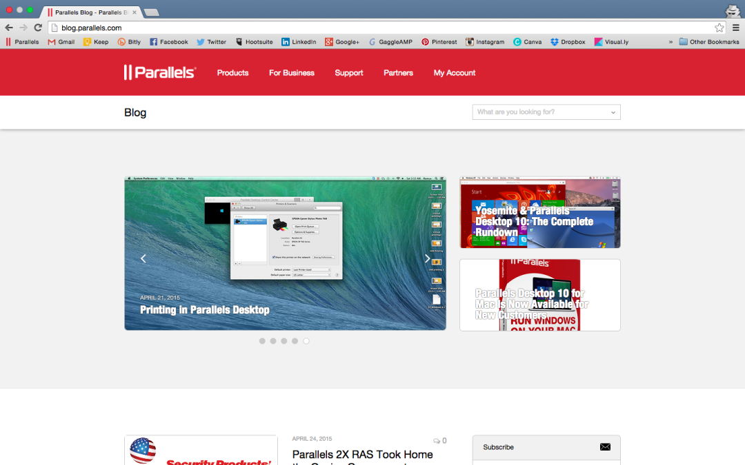Click the Security Products post thumbnail

tap(201, 451)
